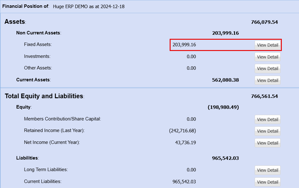Click the Liabilities subsection label

click(27, 158)
